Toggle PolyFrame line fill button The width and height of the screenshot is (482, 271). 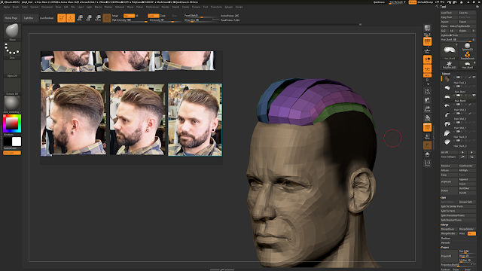tap(427, 127)
